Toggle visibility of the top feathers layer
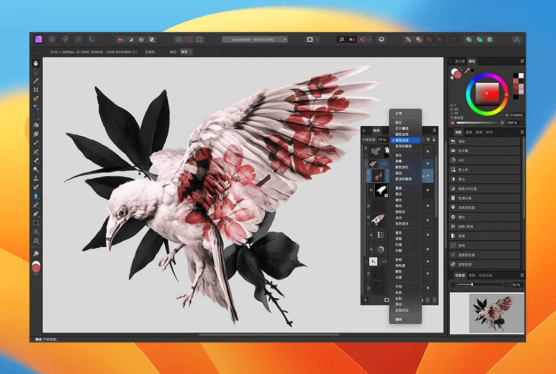556x374 pixels. click(428, 151)
